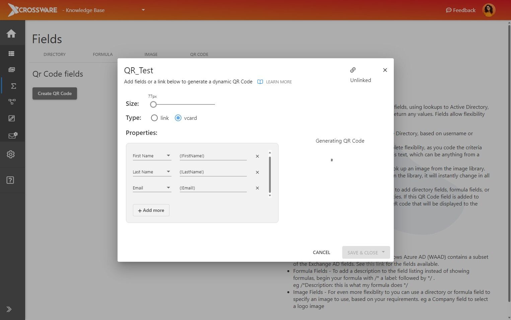Open the Last Name property dropdown
511x320 pixels.
click(152, 172)
